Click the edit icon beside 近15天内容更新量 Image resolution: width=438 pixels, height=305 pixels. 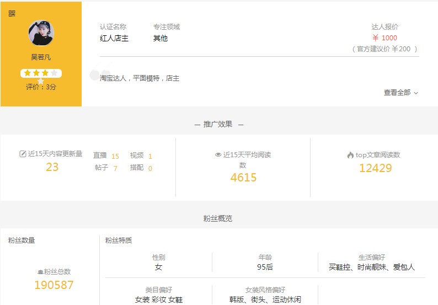pyautogui.click(x=23, y=154)
